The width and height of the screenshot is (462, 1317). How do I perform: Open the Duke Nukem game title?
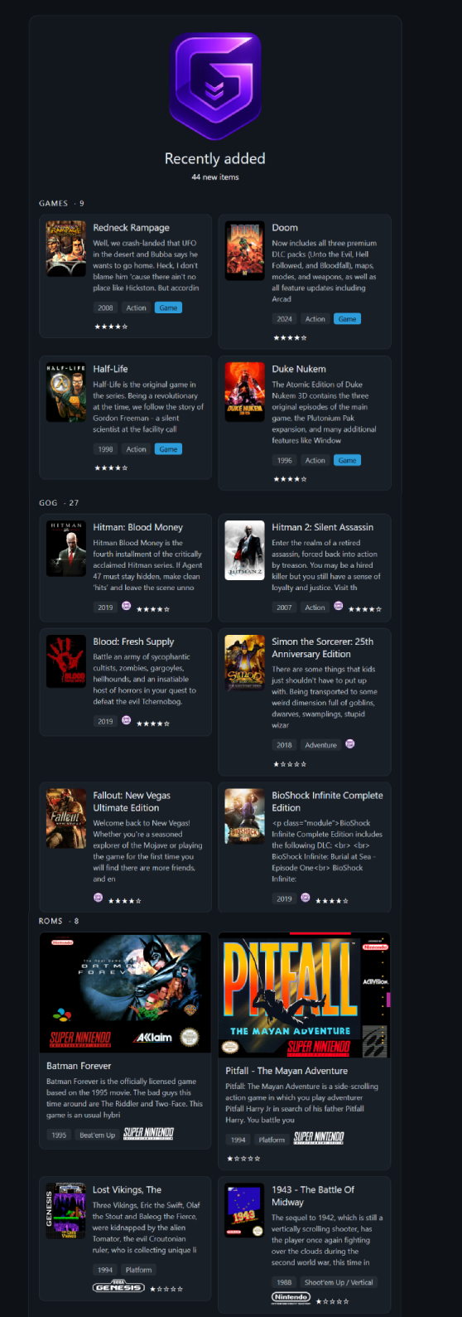pyautogui.click(x=299, y=369)
